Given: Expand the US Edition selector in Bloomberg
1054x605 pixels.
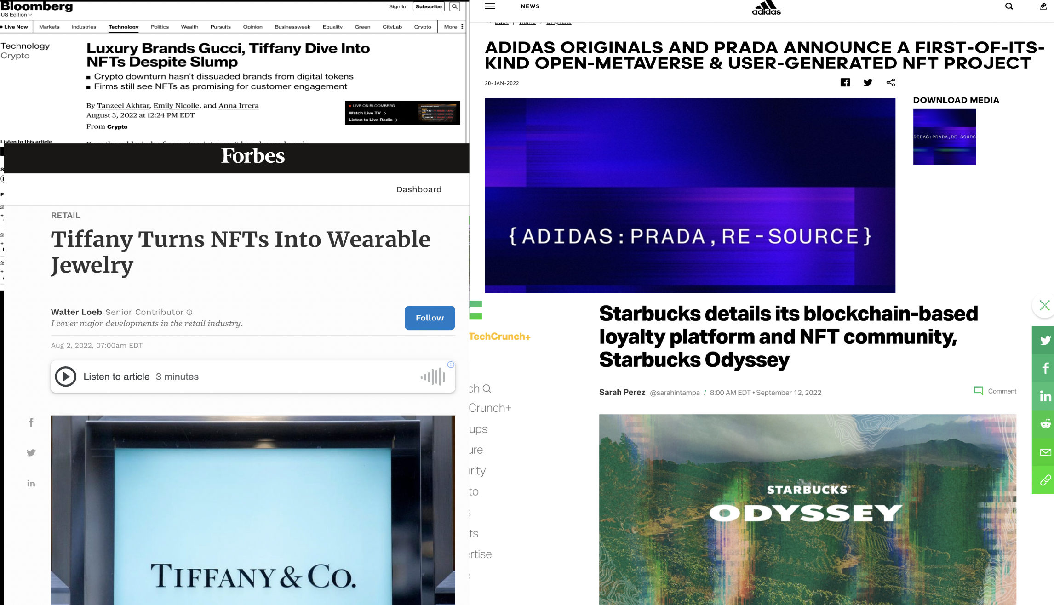Looking at the screenshot, I should coord(17,15).
